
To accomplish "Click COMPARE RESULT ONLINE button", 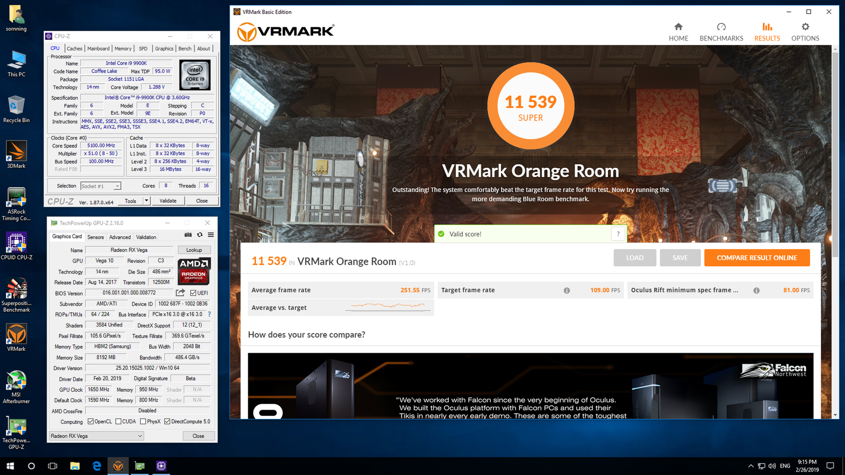I will pos(757,258).
